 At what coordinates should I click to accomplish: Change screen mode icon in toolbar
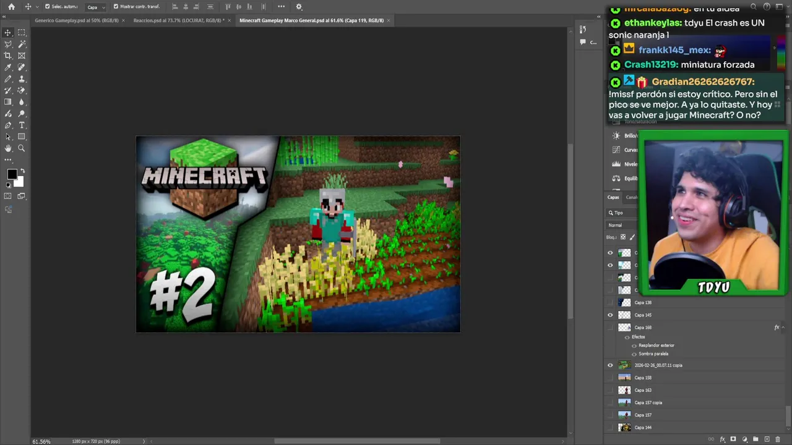pyautogui.click(x=22, y=196)
